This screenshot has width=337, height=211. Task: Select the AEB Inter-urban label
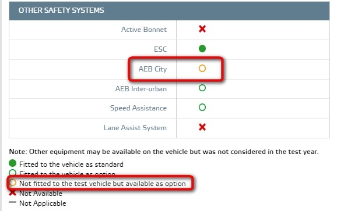tap(141, 88)
